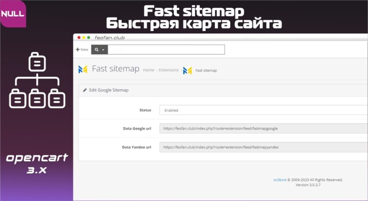Open the ocStore footer link
The image size is (368, 201).
pos(280,180)
